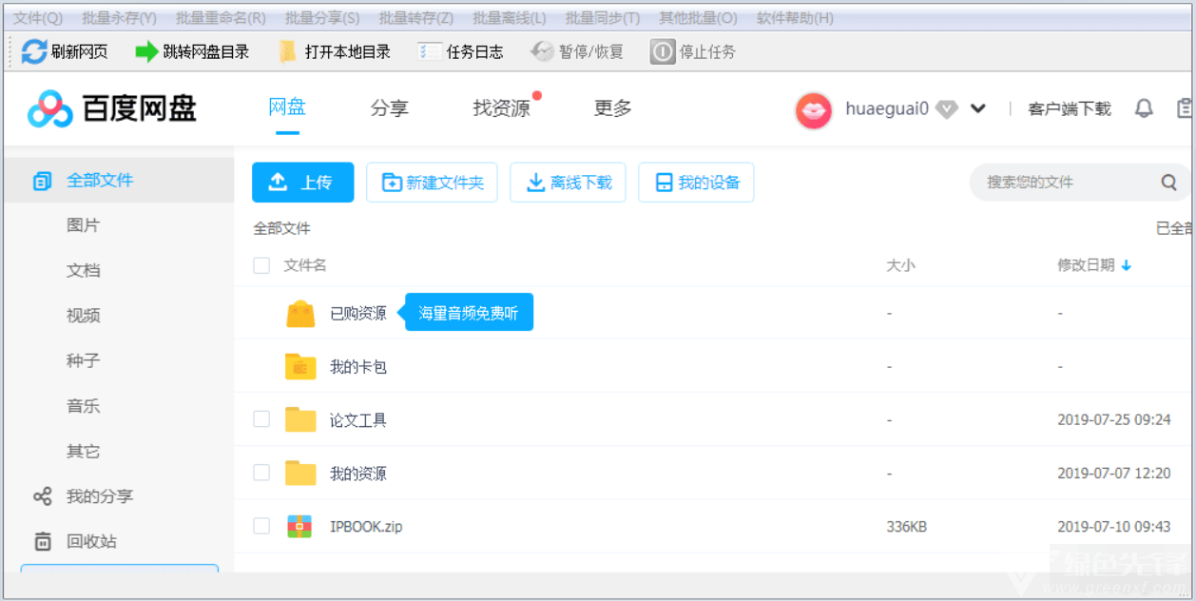The width and height of the screenshot is (1196, 601).
Task: Select 视频 in the sidebar
Action: (83, 316)
